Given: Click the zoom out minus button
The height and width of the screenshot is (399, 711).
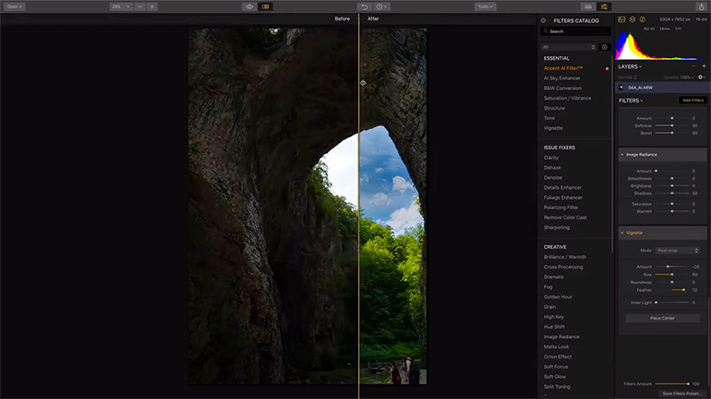Looking at the screenshot, I should pos(139,6).
